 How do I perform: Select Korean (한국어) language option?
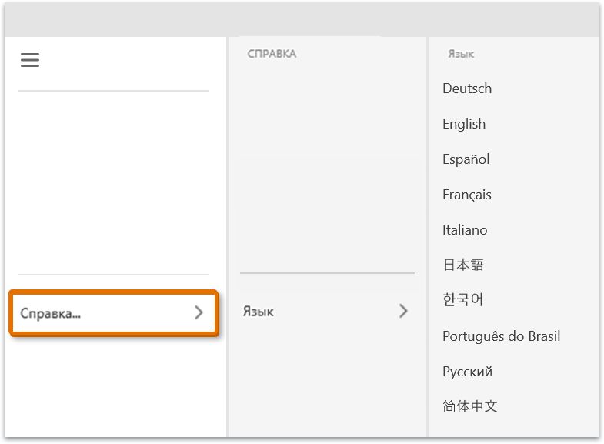coord(463,300)
